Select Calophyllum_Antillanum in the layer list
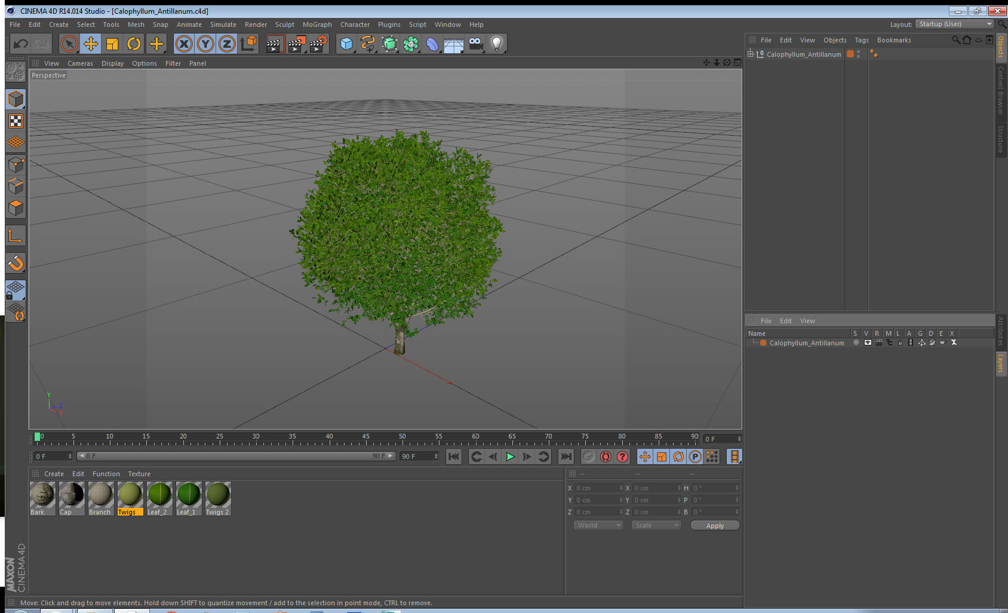 click(x=807, y=343)
